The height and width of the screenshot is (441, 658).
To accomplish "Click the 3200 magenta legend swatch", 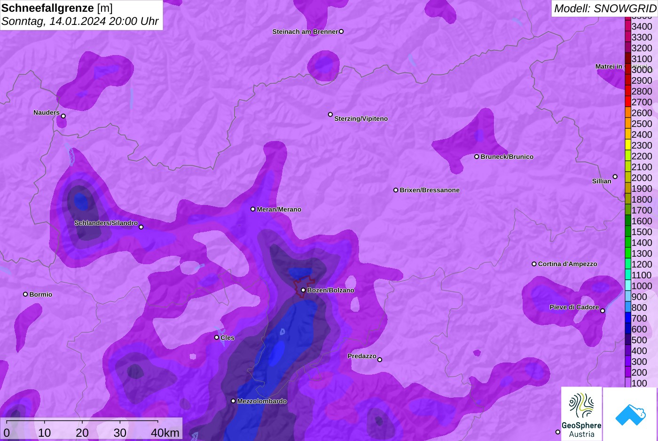I will 628,48.
